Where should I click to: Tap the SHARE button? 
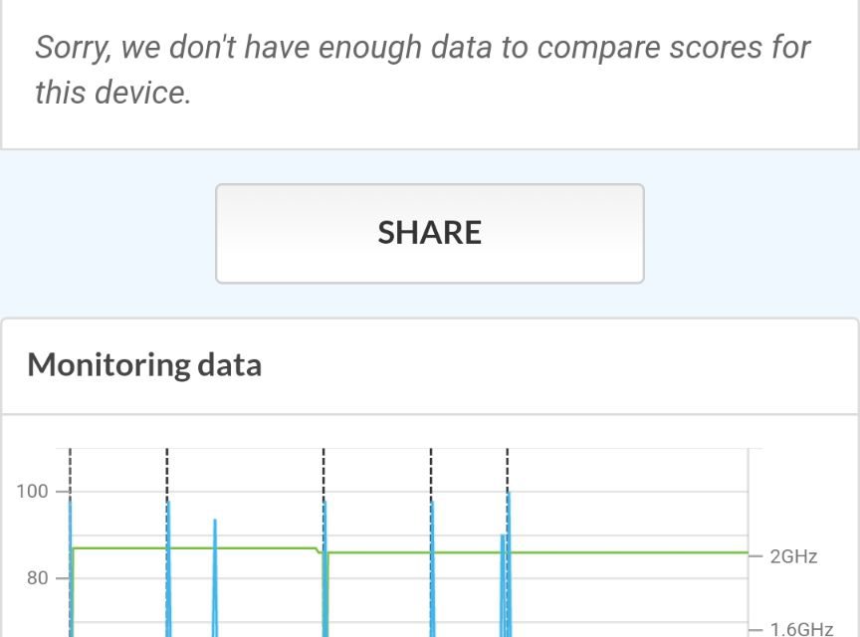pyautogui.click(x=430, y=233)
